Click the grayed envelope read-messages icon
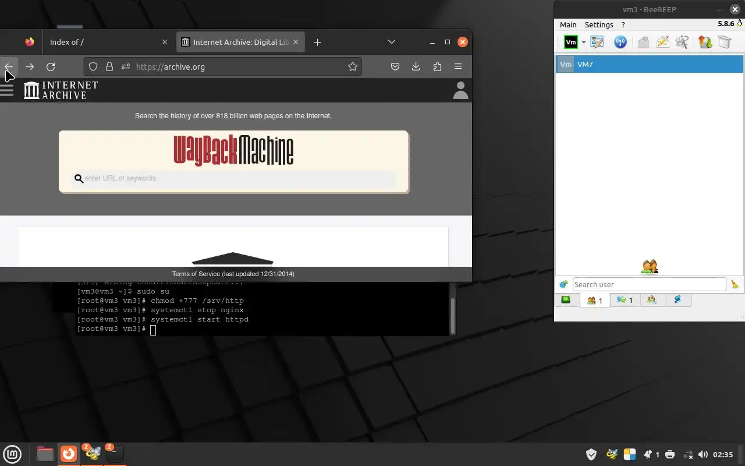The height and width of the screenshot is (466, 745). pos(643,42)
